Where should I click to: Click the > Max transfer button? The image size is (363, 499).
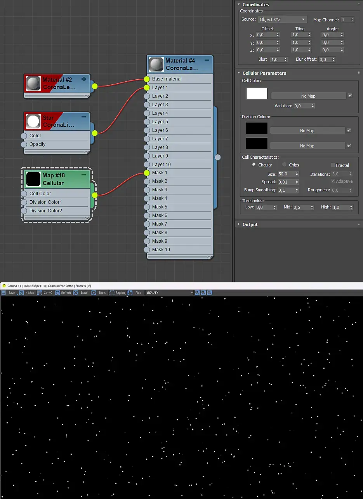pyautogui.click(x=27, y=292)
